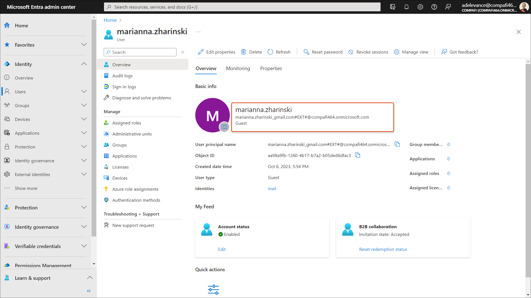Copy the User principal name

tap(397, 144)
